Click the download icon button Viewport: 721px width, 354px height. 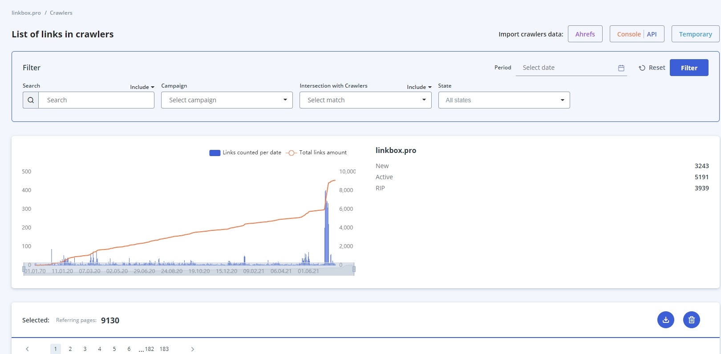[665, 320]
